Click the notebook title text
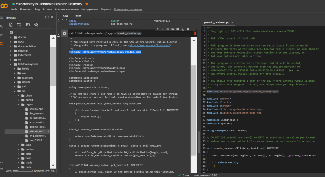 (49, 4)
